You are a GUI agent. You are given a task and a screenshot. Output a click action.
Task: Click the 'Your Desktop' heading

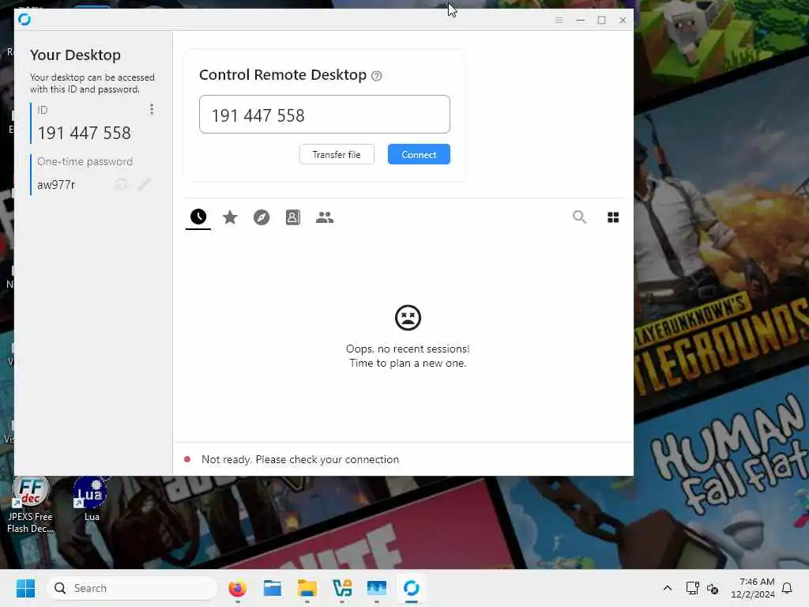pyautogui.click(x=75, y=55)
